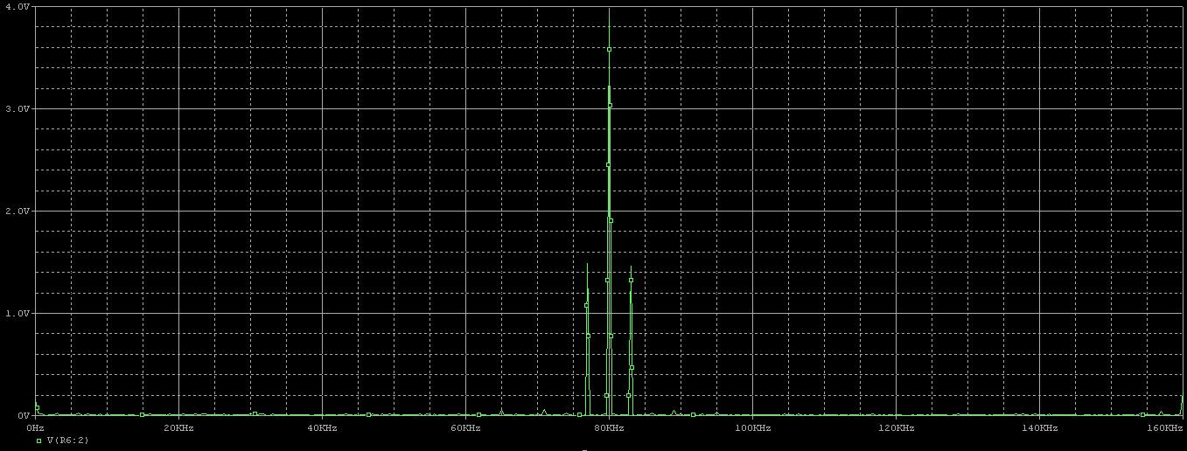Click the 120KHz X-axis label
1187x451 pixels.
coord(896,428)
